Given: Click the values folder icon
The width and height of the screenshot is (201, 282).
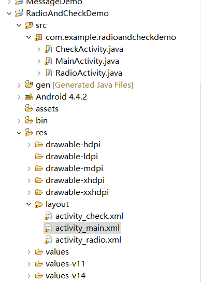Looking at the screenshot, I should pyautogui.click(x=39, y=252).
